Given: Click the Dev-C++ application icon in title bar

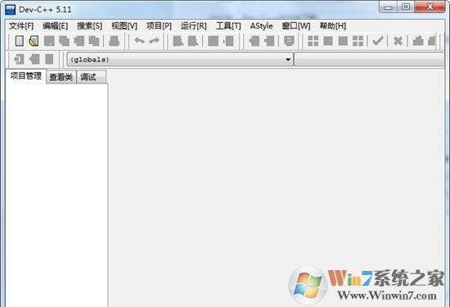Looking at the screenshot, I should click(11, 9).
